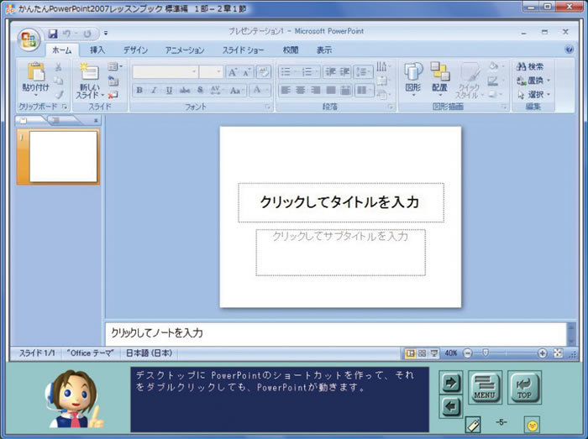Viewport: 588px width, 439px height.
Task: Open PowerPoint Help question mark icon
Action: click(569, 50)
